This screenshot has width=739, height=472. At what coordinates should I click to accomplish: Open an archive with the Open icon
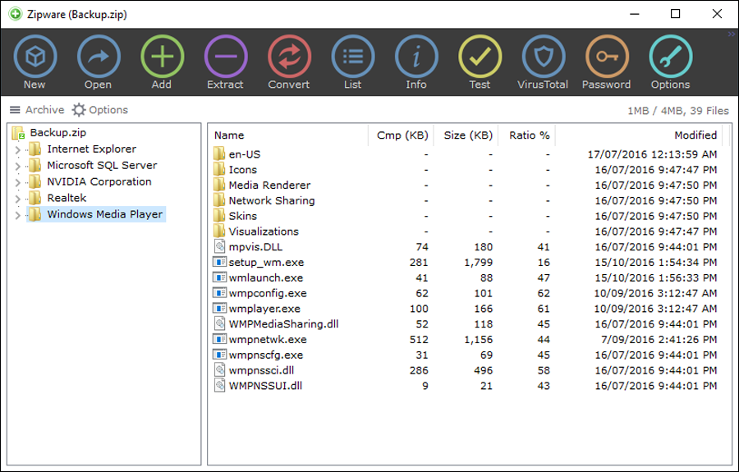click(99, 57)
